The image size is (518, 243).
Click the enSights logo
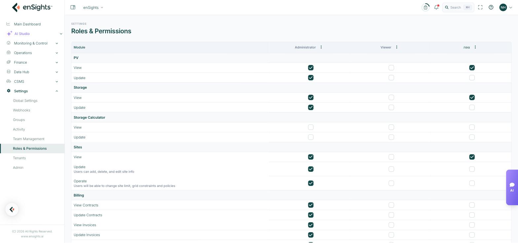pos(32,7)
